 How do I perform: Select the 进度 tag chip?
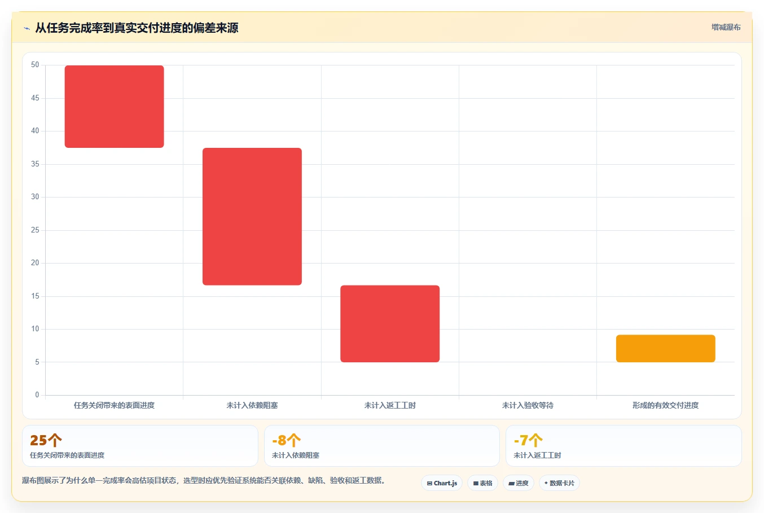click(x=519, y=483)
